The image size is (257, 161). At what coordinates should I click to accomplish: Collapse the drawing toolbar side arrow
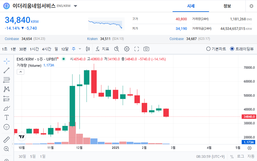point(13,144)
